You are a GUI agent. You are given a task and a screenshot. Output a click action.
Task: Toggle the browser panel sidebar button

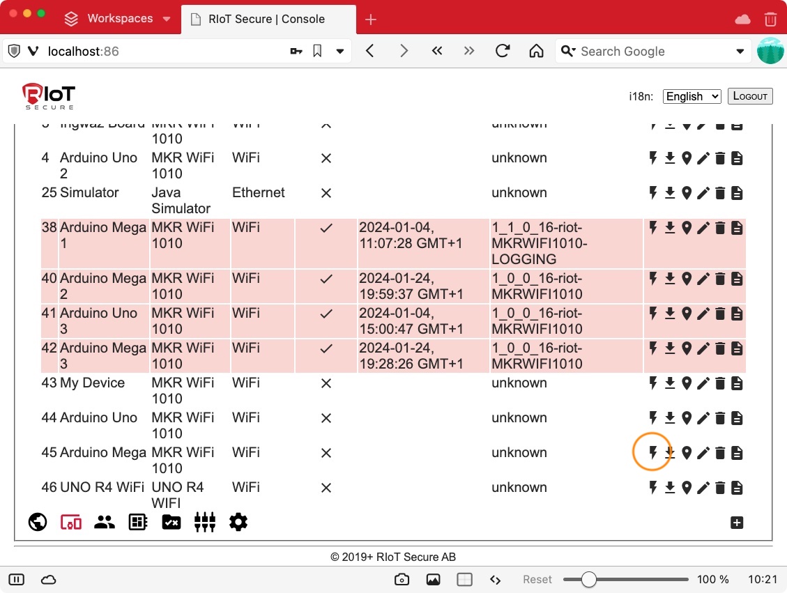17,580
